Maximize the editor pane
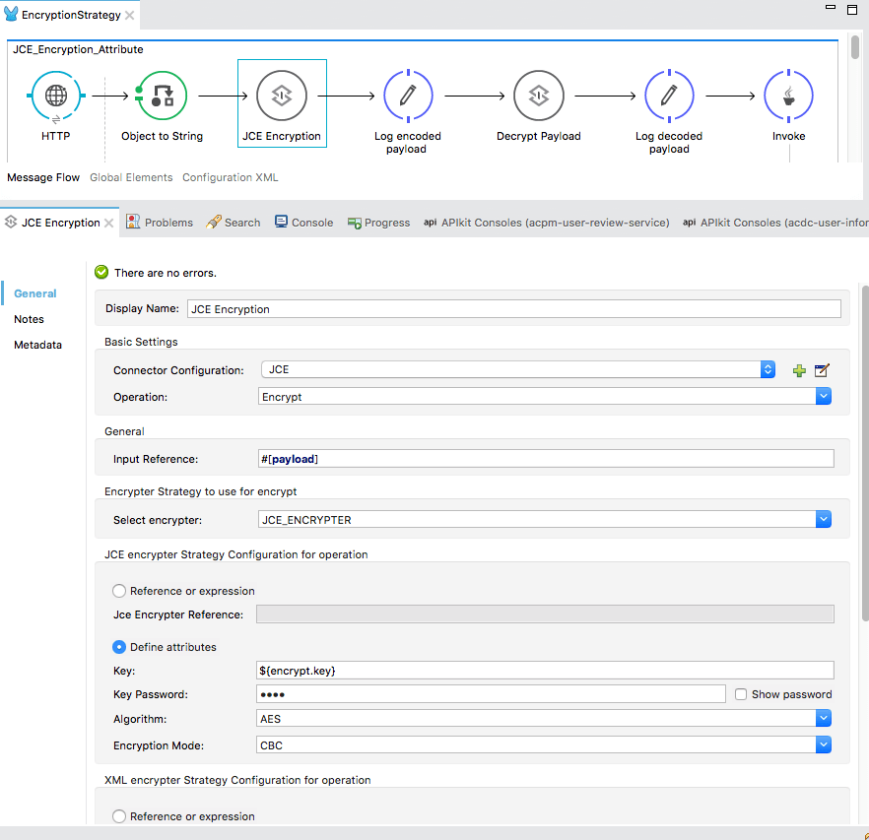The image size is (869, 840). [x=852, y=10]
